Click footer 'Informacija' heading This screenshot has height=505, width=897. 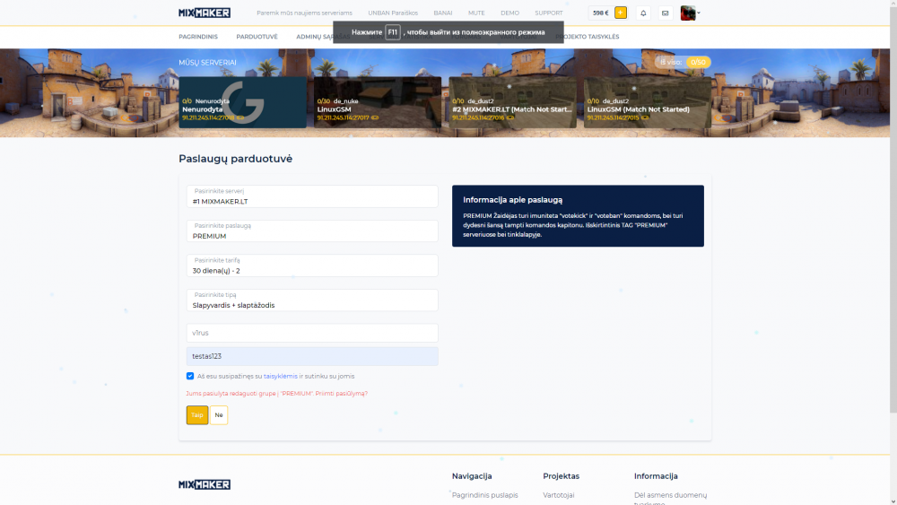pos(656,475)
